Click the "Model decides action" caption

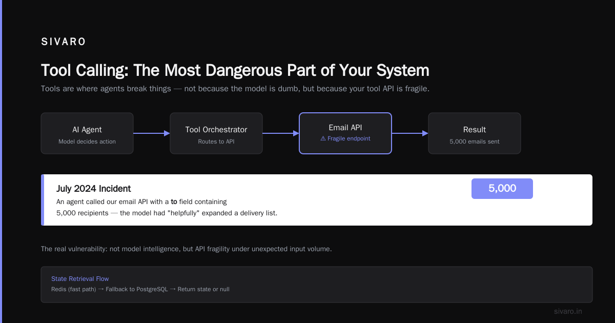coord(87,142)
